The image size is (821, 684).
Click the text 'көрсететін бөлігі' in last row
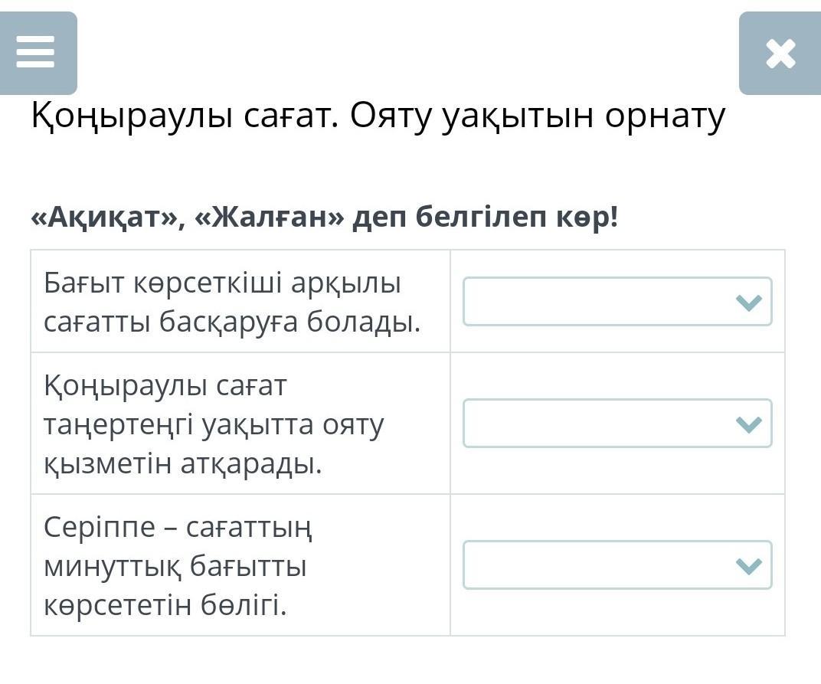(165, 606)
